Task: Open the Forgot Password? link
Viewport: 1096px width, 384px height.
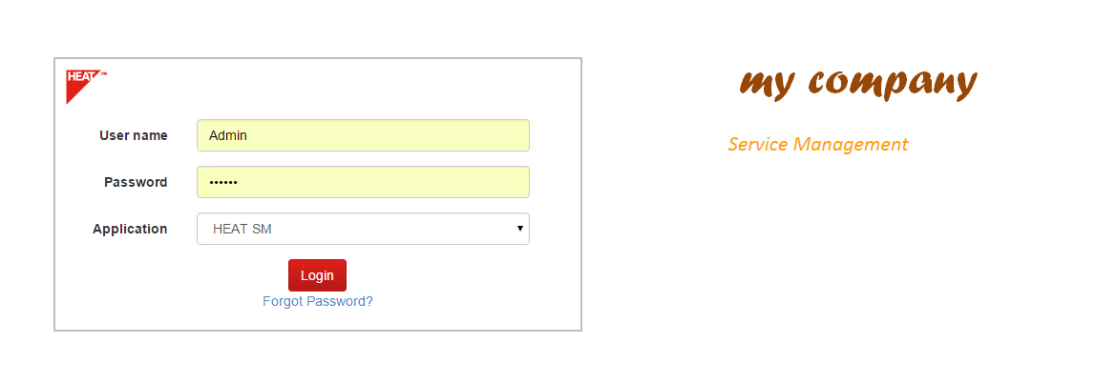Action: (x=318, y=301)
